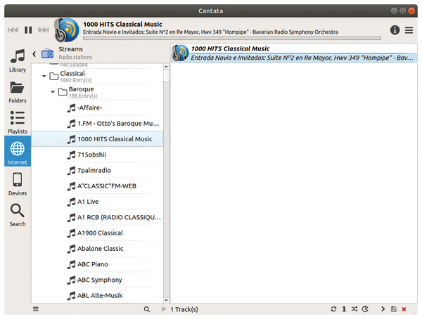Skip to next track

[44, 30]
